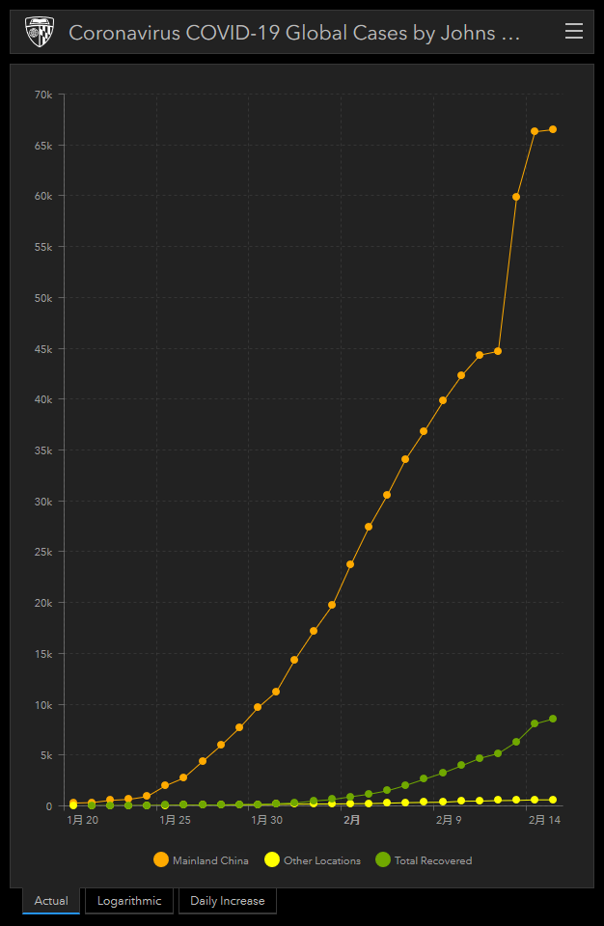Screen dimensions: 604x926
Task: Click the Coronavirus COVID-19 Global Cases title
Action: coord(294,33)
